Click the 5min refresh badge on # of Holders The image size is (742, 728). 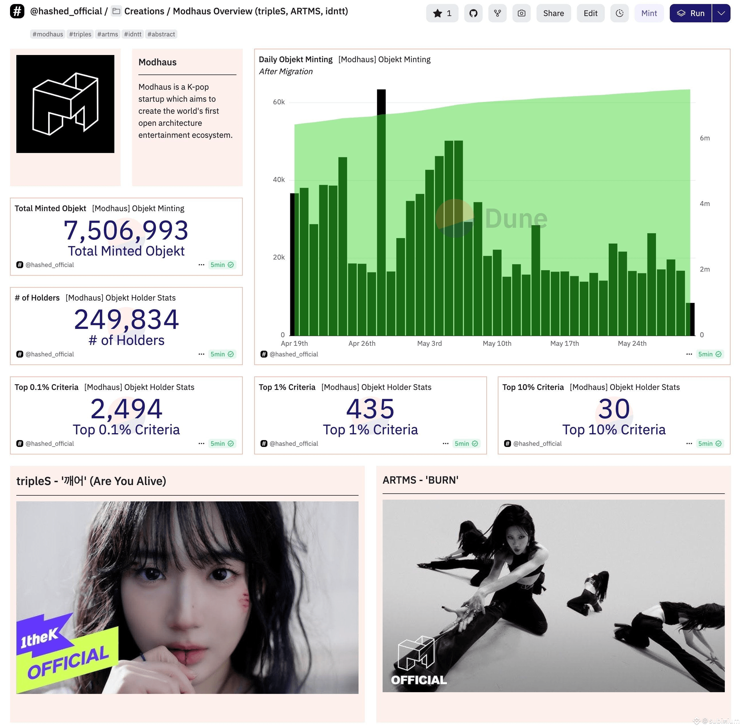(222, 354)
